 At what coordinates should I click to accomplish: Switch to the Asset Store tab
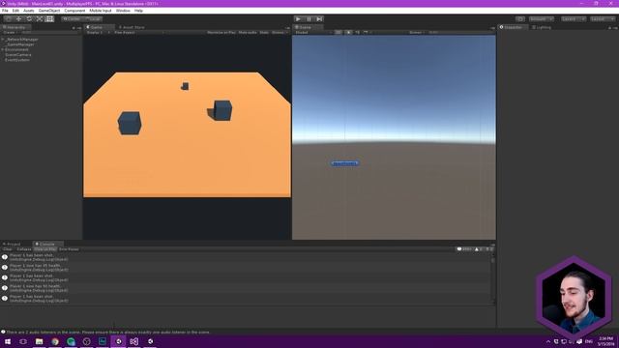[x=132, y=27]
